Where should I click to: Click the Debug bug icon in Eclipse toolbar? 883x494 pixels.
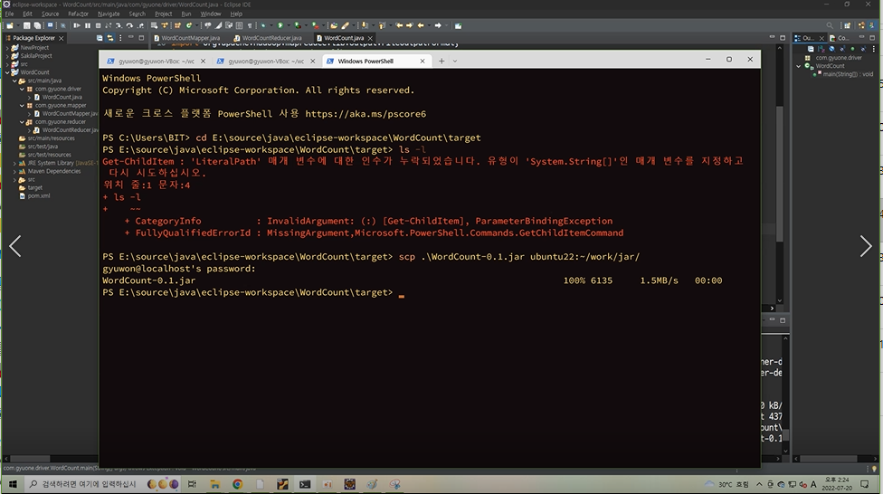[x=263, y=25]
